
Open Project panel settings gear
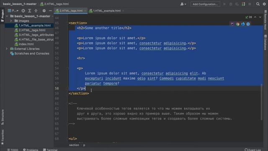(44, 11)
